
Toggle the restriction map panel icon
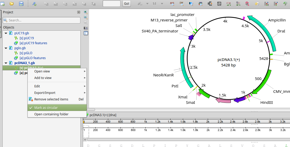click(86, 33)
